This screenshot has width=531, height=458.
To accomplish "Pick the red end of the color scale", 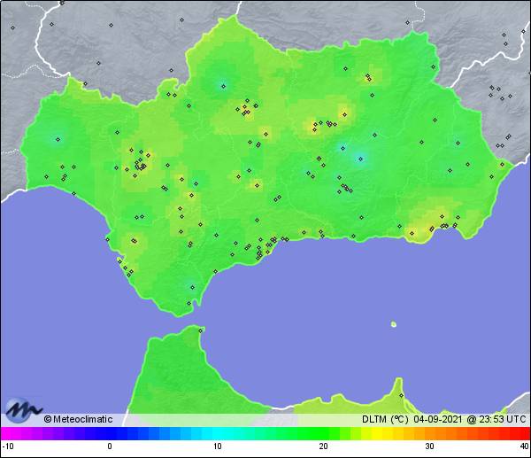I will 524,433.
